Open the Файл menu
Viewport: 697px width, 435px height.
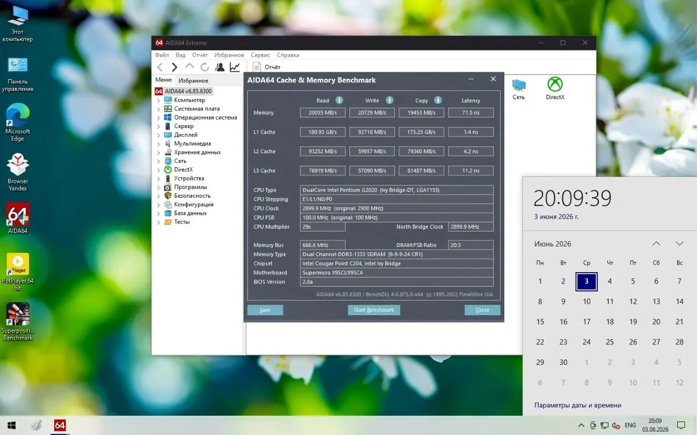162,55
